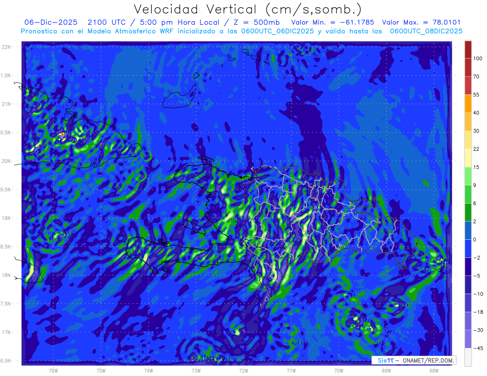Click the "40" colorbar value
The width and height of the screenshot is (487, 376).
(x=476, y=113)
